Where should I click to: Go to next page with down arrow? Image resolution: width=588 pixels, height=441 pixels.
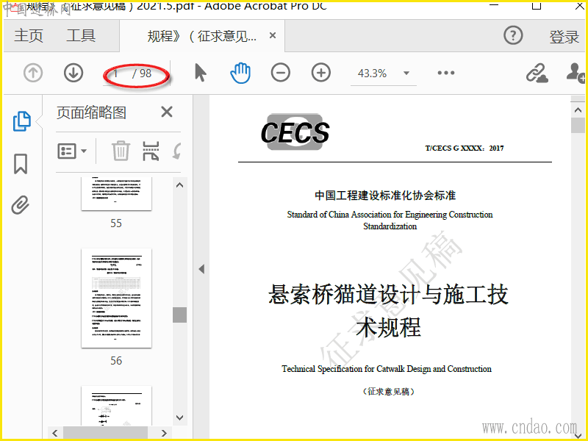(x=73, y=73)
